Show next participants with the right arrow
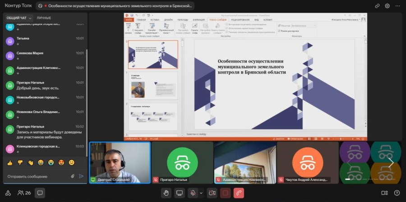 pos(391,163)
